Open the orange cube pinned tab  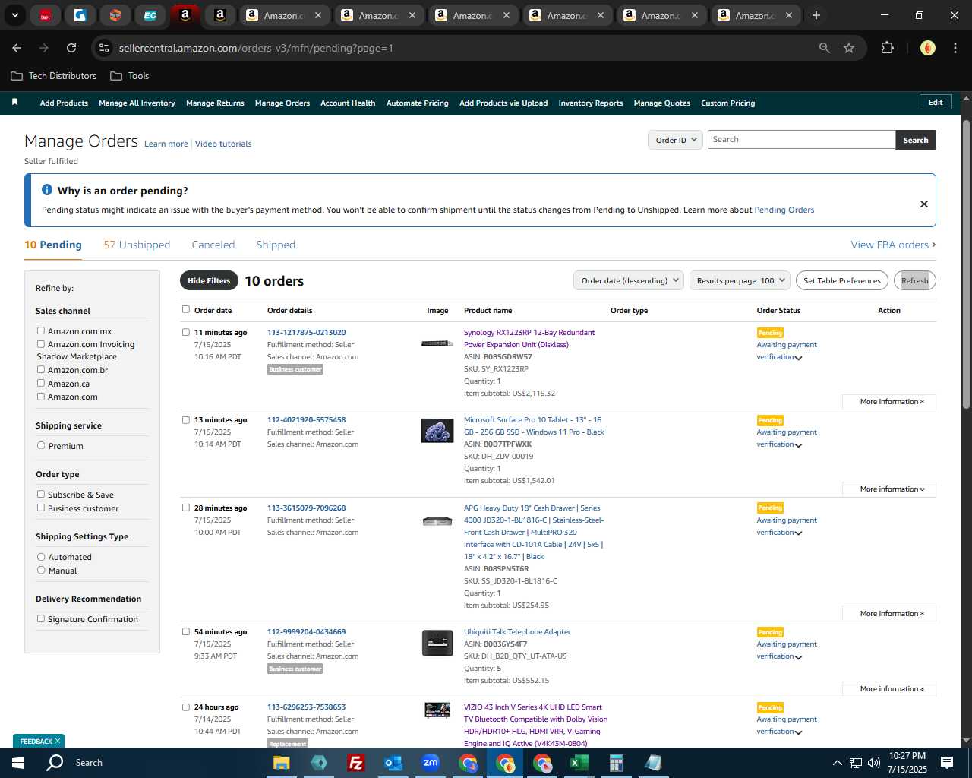point(115,15)
